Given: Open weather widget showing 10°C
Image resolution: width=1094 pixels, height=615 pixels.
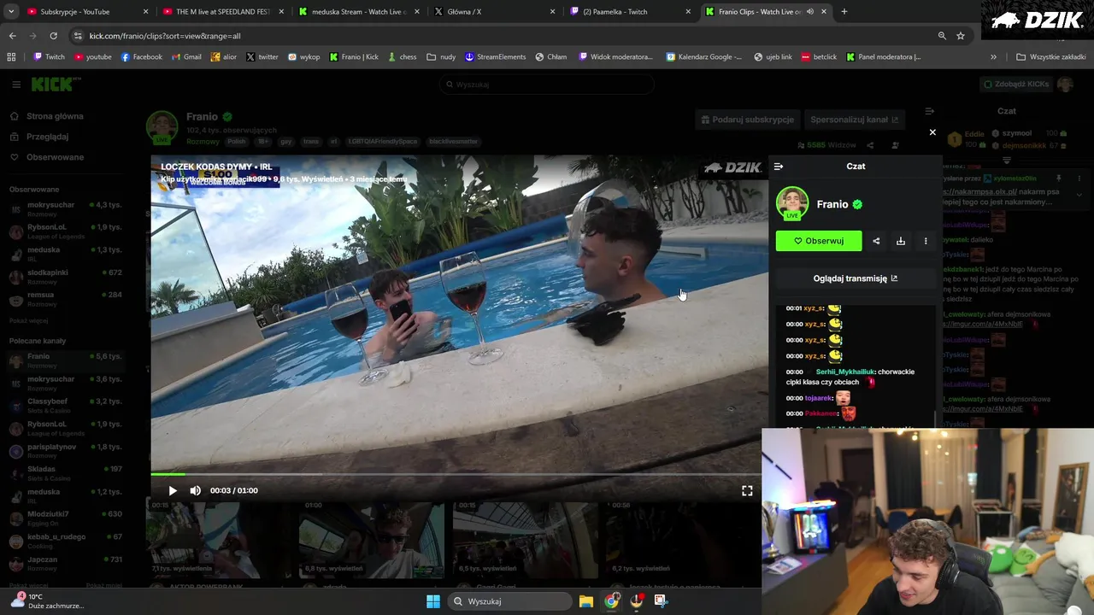Looking at the screenshot, I should 48,601.
